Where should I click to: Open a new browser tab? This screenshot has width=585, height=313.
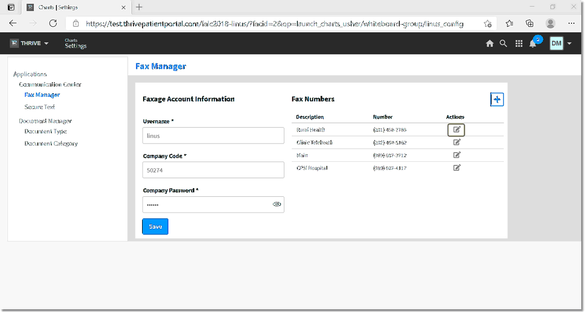(x=139, y=7)
